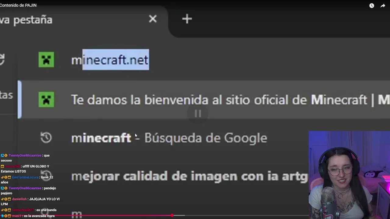Select suggestion 'Te damos la bienvenida al sitio oficial'

coord(204,99)
